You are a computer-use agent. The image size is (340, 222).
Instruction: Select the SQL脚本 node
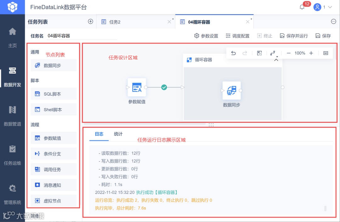[54, 94]
